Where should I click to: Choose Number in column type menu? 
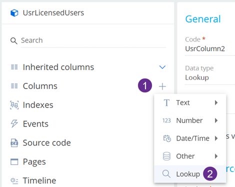(x=190, y=120)
